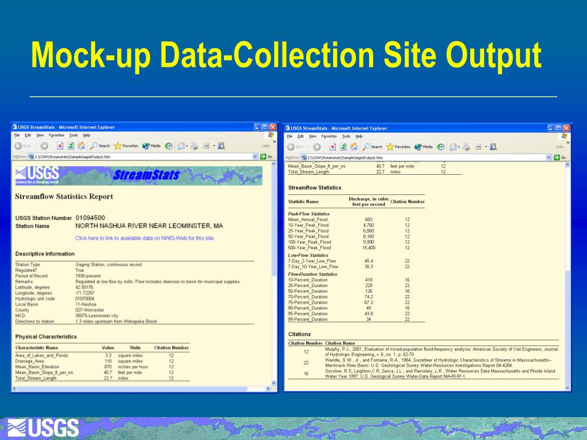The height and width of the screenshot is (440, 587).
Task: Open Search in left browser window toolbar
Action: pos(100,146)
